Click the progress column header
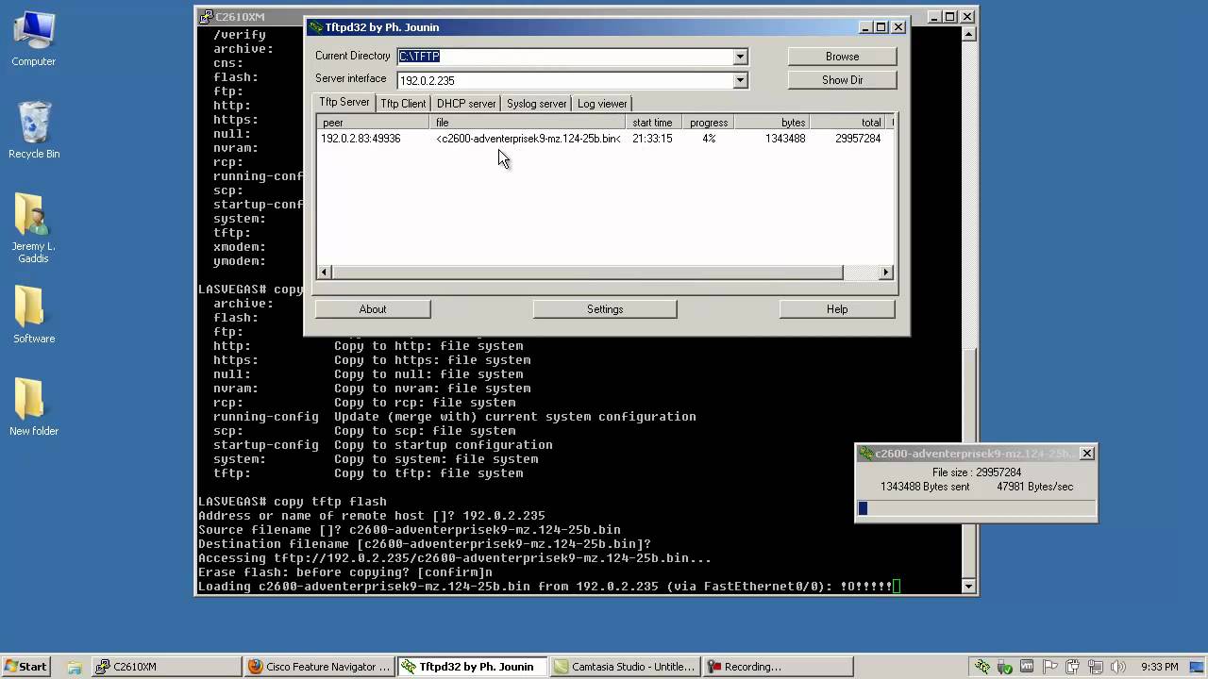1208x679 pixels. coord(708,123)
